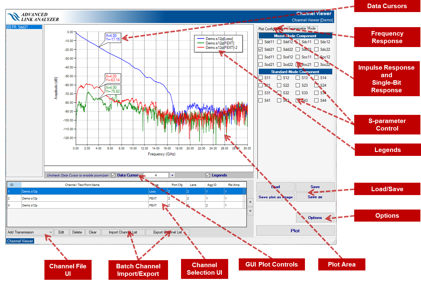Uncheck Data Cursor to enable zoom/pan
Viewport: 421px width, 281px height.
[113, 175]
